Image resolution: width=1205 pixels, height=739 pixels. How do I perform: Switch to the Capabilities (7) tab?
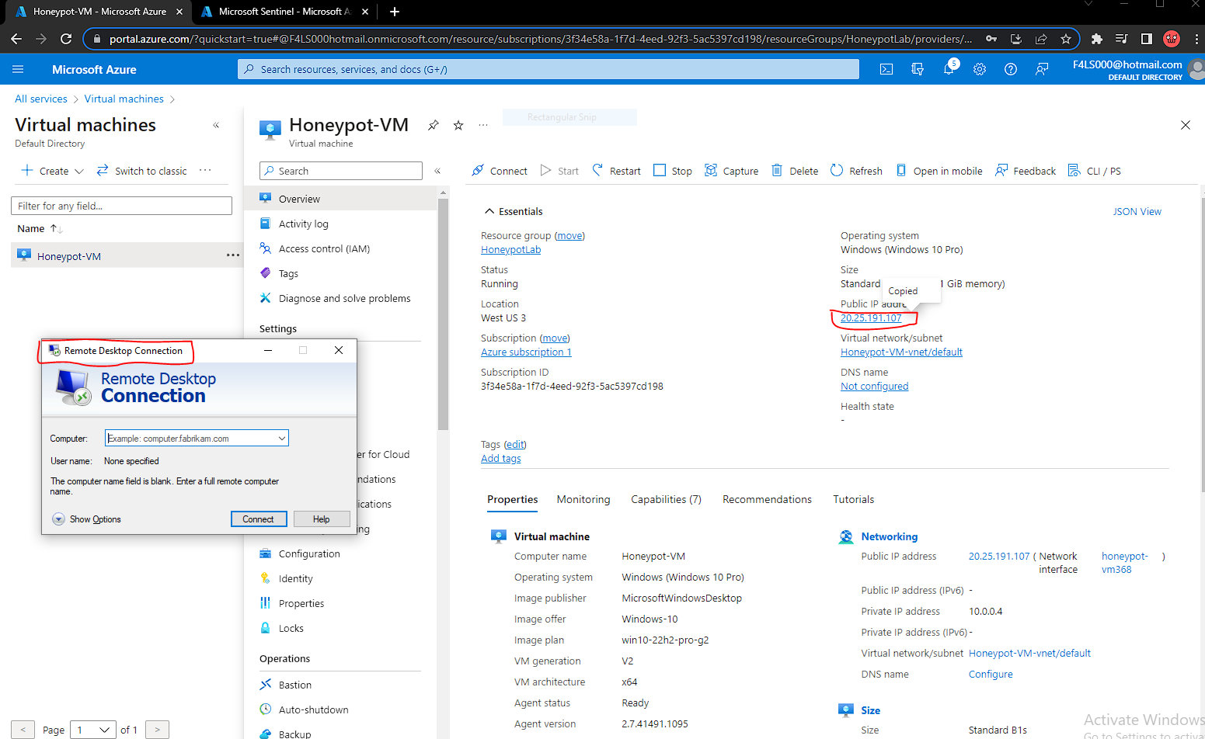click(x=666, y=499)
